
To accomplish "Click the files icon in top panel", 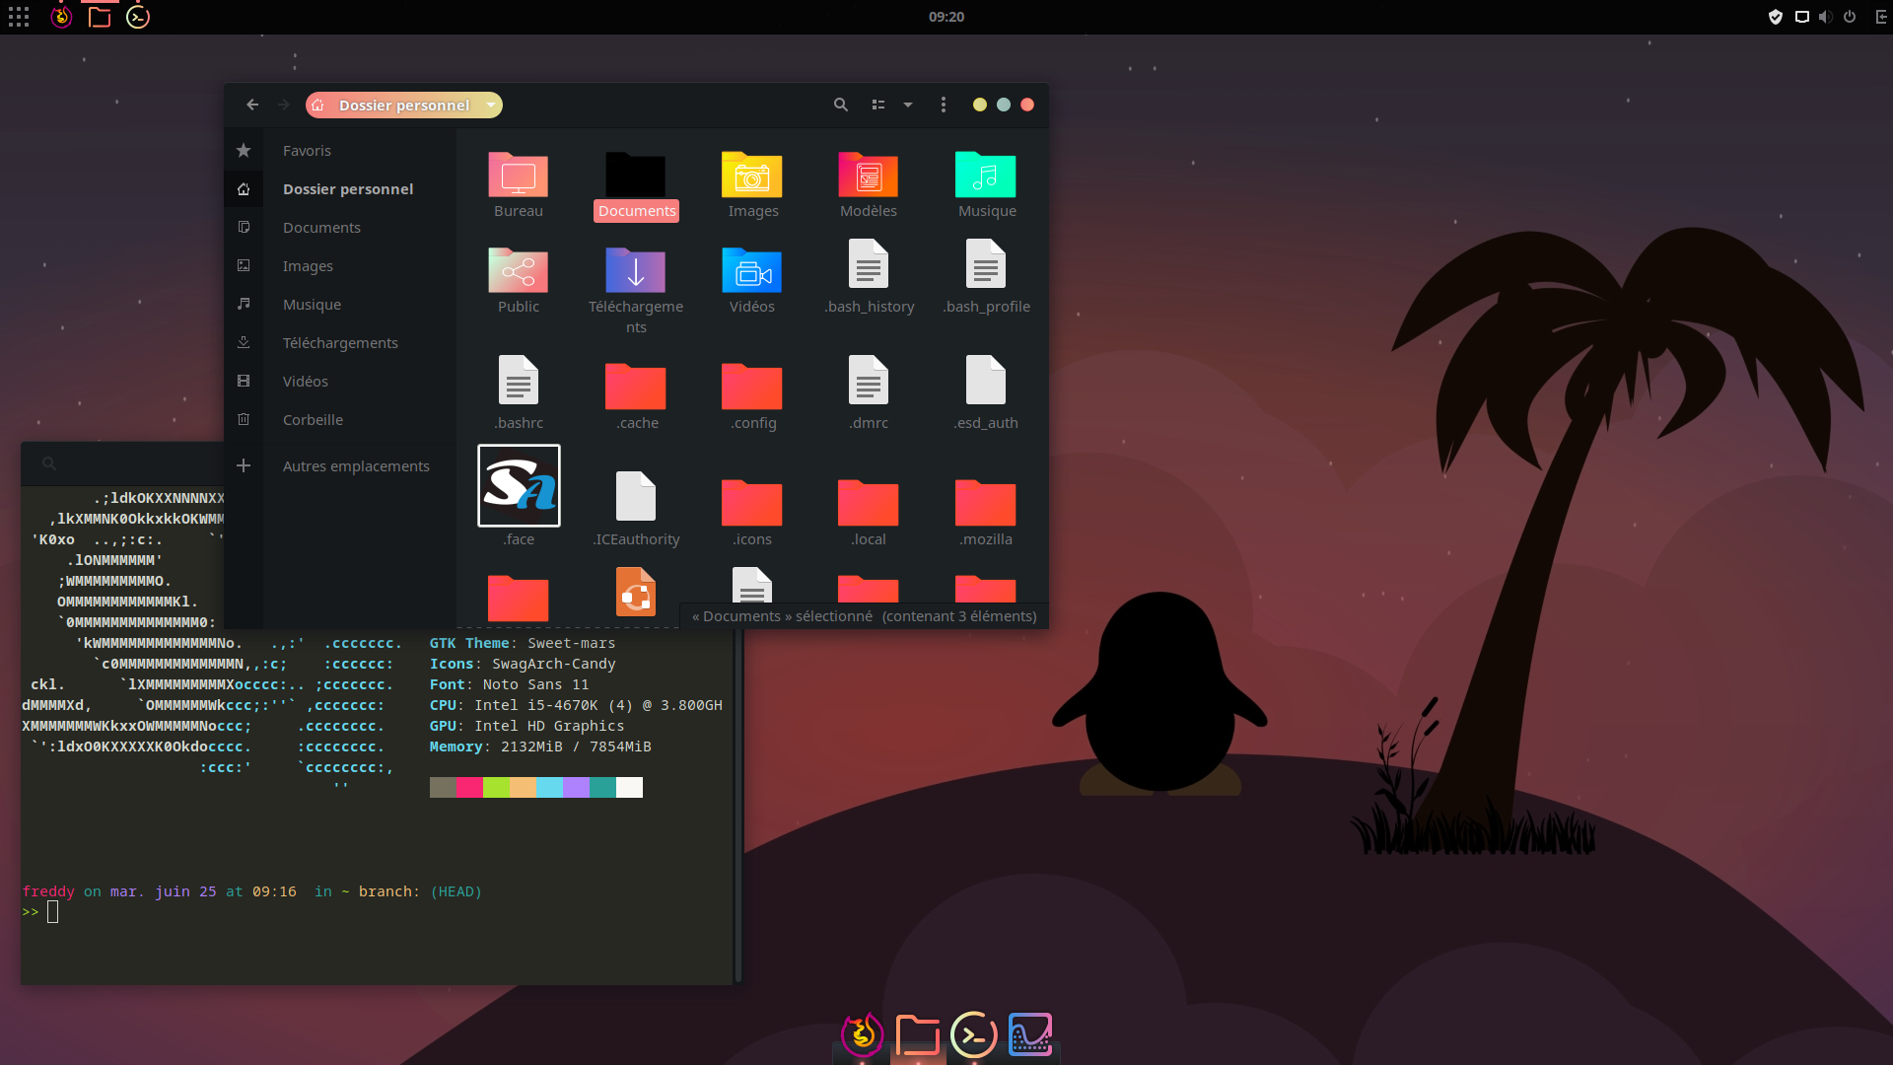I will [100, 17].
